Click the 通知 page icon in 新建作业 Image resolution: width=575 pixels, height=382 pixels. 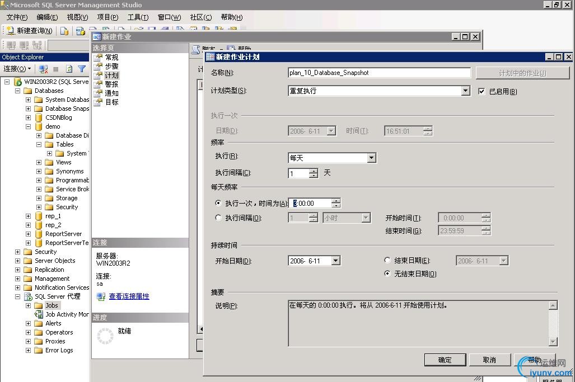[98, 93]
